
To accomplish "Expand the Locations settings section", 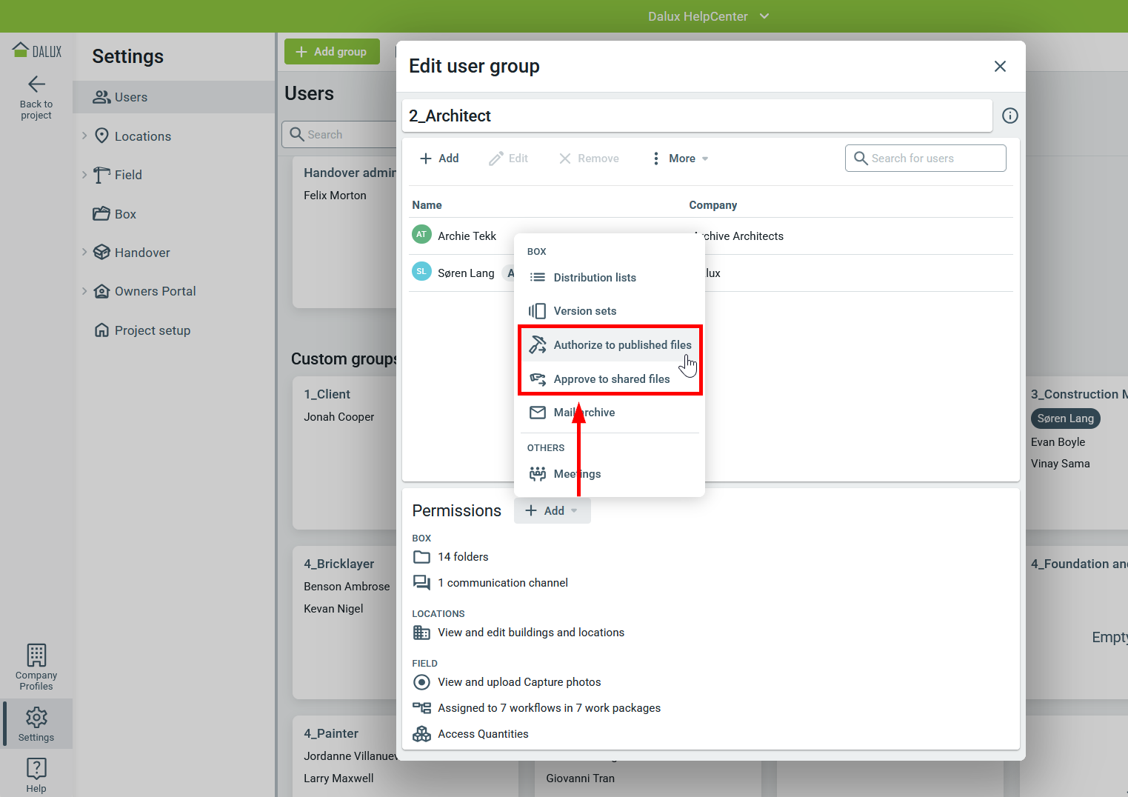I will pyautogui.click(x=84, y=136).
